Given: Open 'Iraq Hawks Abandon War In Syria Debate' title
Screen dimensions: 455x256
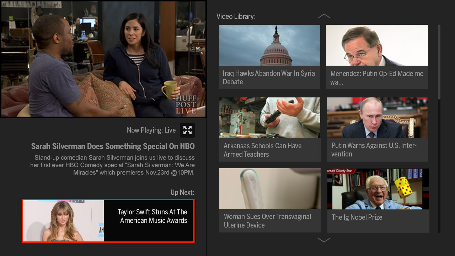Looking at the screenshot, I should [269, 78].
